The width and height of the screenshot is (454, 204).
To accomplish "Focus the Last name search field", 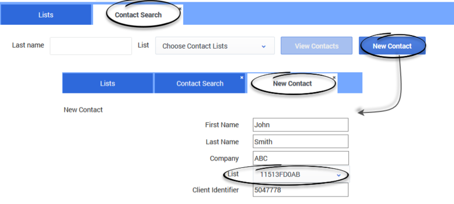I will [91, 46].
